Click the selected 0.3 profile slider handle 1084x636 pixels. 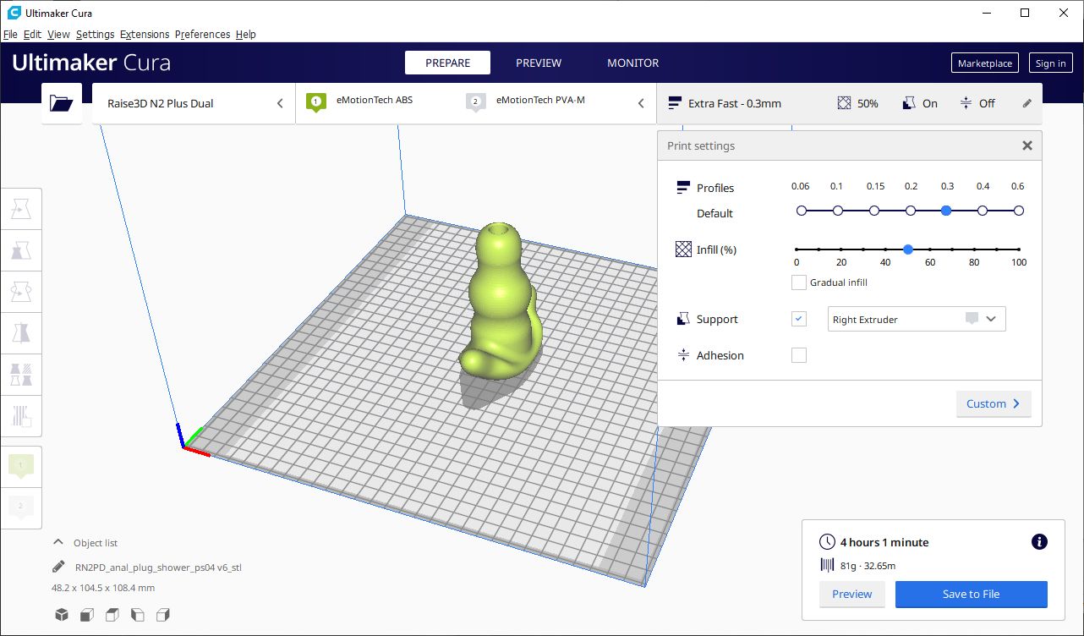(x=946, y=211)
